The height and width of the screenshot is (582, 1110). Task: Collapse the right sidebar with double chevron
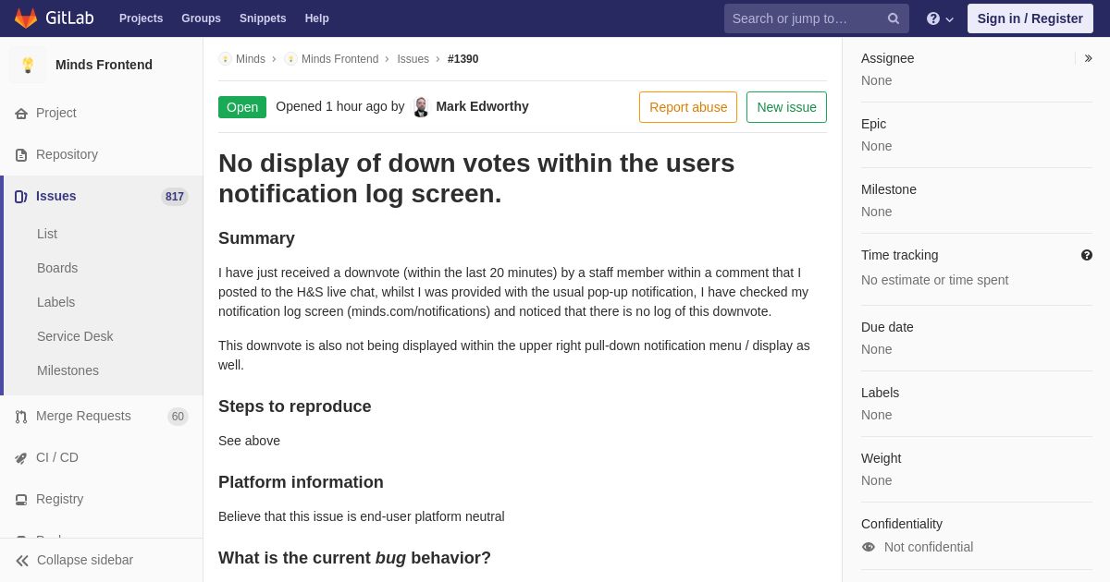(x=1088, y=58)
